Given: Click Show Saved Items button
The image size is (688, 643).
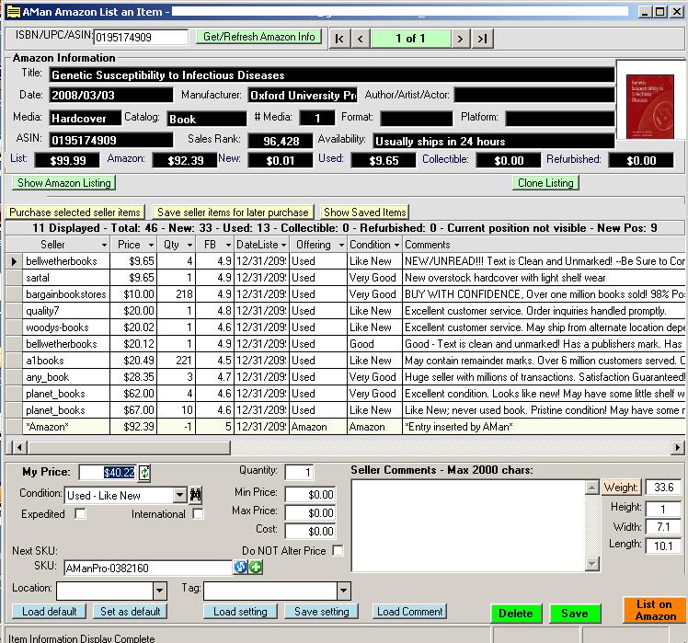Looking at the screenshot, I should point(365,212).
